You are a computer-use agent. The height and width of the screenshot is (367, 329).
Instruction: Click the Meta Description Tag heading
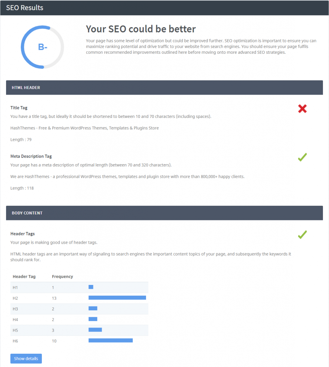pyautogui.click(x=31, y=156)
